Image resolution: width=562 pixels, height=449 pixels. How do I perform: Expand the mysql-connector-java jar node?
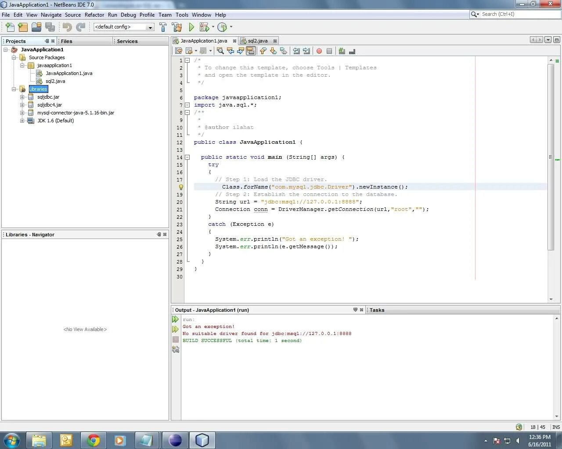click(22, 113)
